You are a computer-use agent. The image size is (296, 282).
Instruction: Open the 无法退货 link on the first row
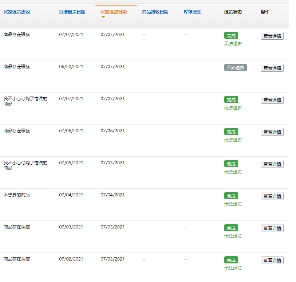233,43
